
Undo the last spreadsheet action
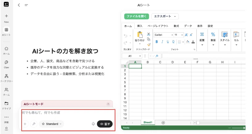tap(125, 36)
